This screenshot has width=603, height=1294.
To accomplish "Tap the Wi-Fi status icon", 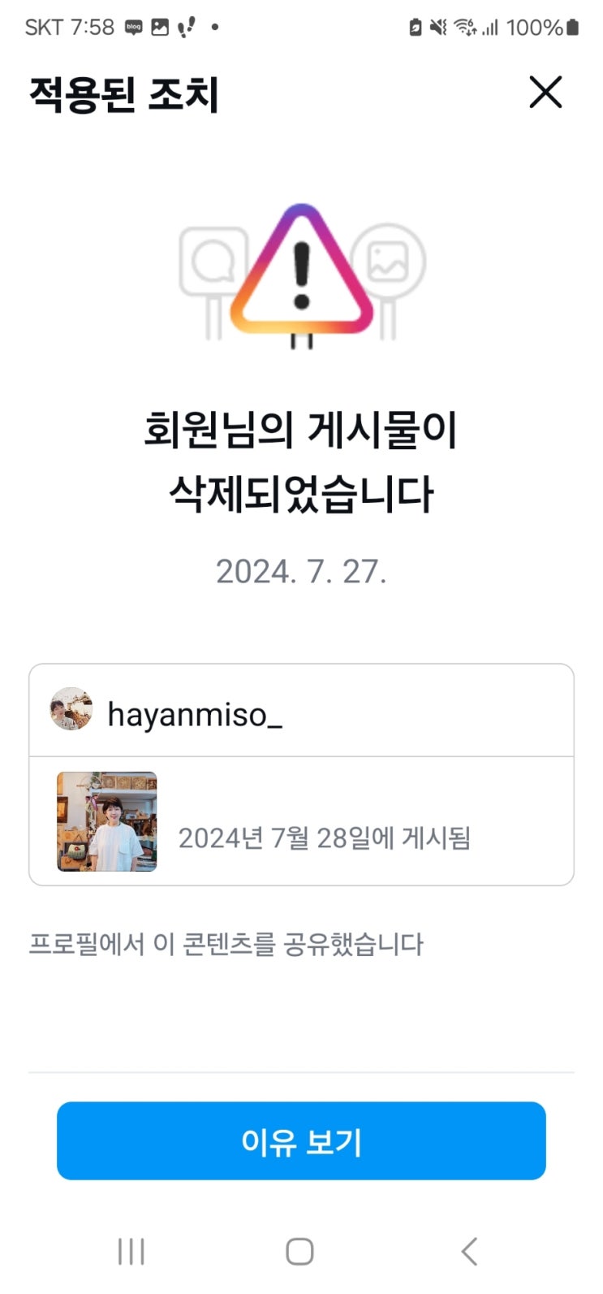I will tap(465, 28).
